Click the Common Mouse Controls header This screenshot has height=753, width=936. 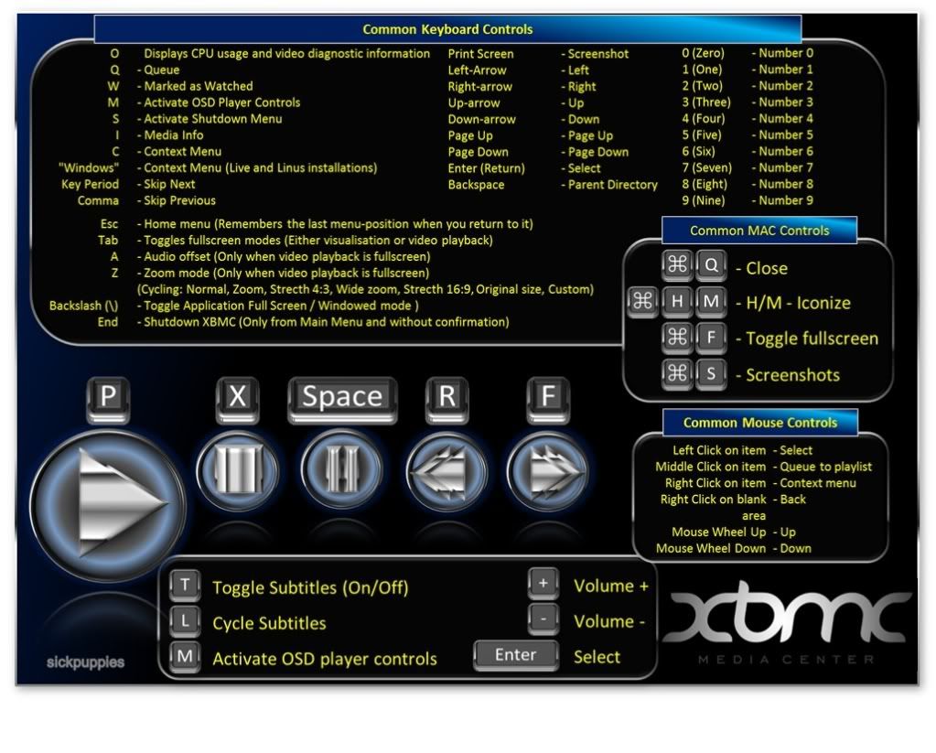click(x=759, y=423)
